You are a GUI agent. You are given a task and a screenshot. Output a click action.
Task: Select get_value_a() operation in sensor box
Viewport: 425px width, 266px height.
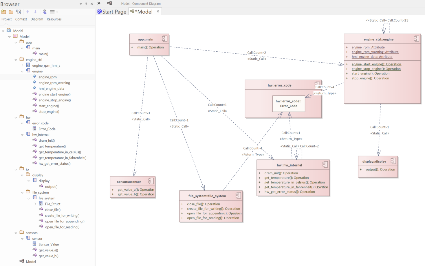tap(136, 190)
